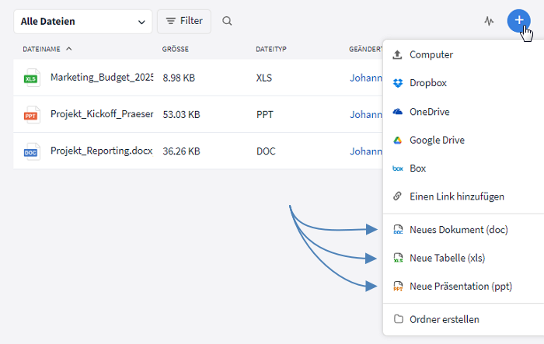Image resolution: width=544 pixels, height=344 pixels.
Task: Choose Box from the add menu
Action: (417, 169)
